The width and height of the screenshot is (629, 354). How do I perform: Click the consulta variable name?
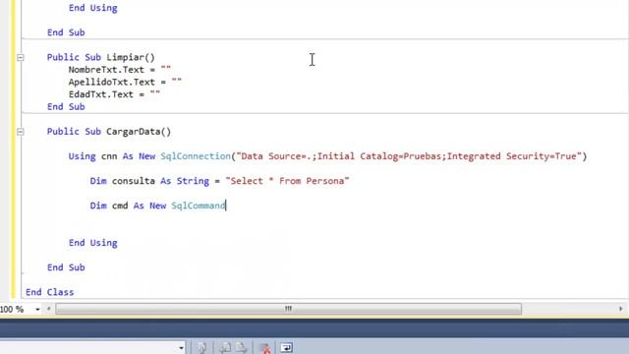click(x=134, y=181)
